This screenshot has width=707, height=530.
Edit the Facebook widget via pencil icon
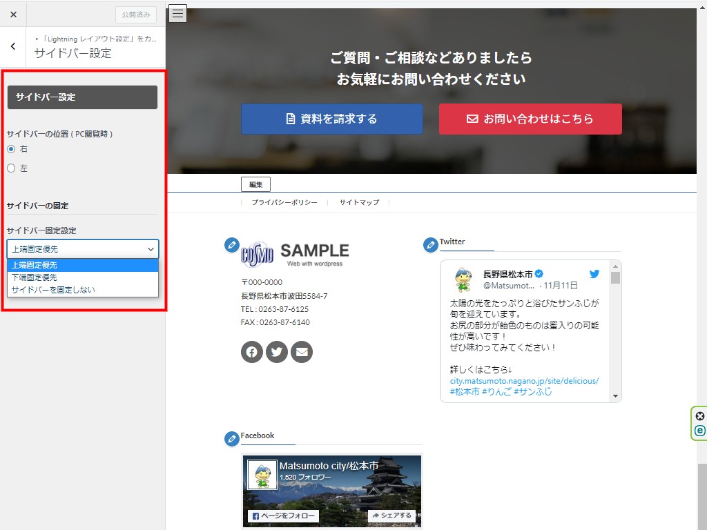232,438
